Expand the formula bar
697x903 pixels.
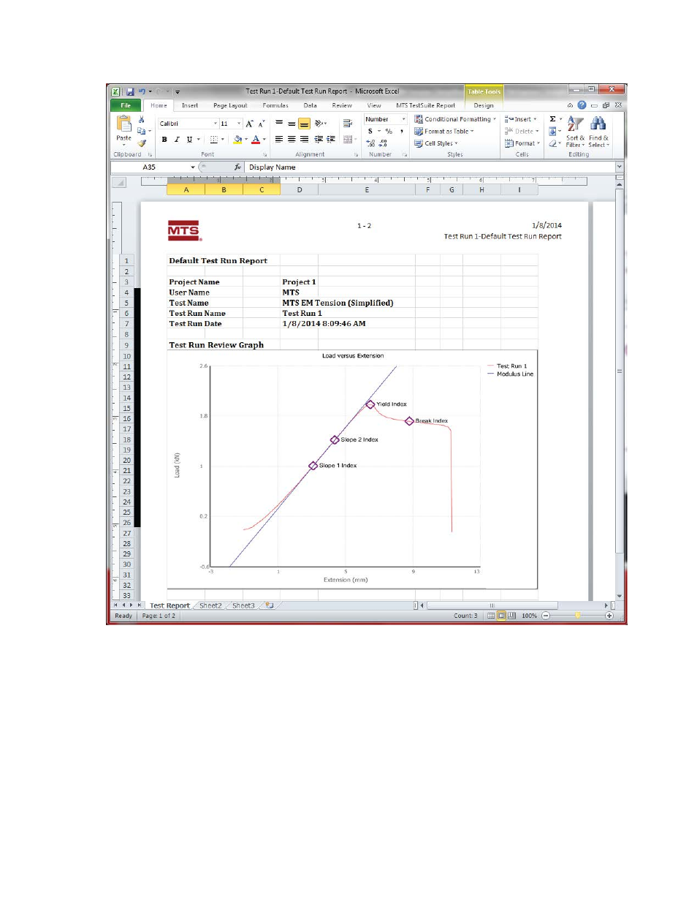(620, 167)
